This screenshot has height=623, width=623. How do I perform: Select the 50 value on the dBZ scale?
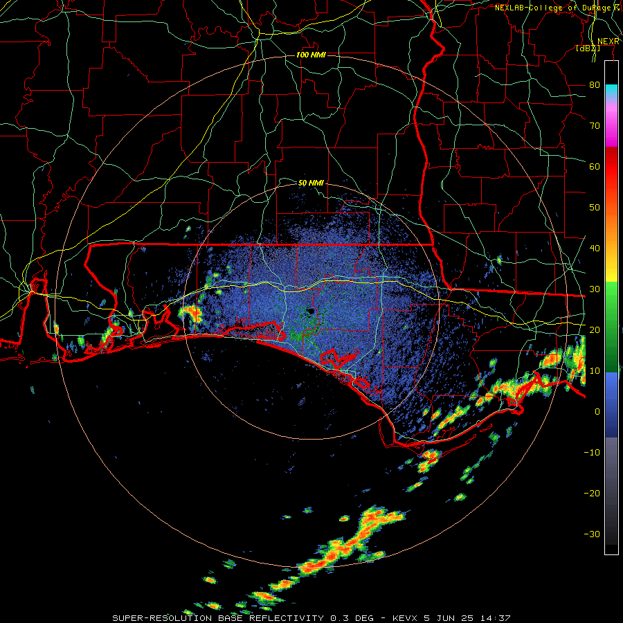point(595,208)
